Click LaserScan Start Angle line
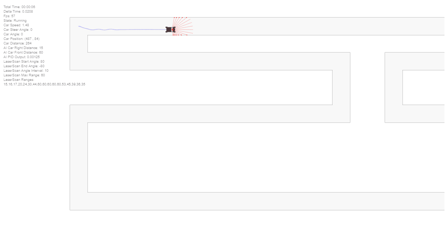 click(x=24, y=62)
